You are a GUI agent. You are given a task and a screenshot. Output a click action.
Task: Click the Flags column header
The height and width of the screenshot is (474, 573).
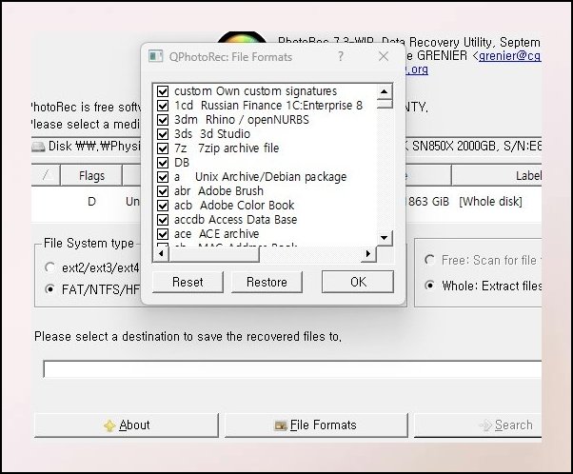pyautogui.click(x=91, y=176)
